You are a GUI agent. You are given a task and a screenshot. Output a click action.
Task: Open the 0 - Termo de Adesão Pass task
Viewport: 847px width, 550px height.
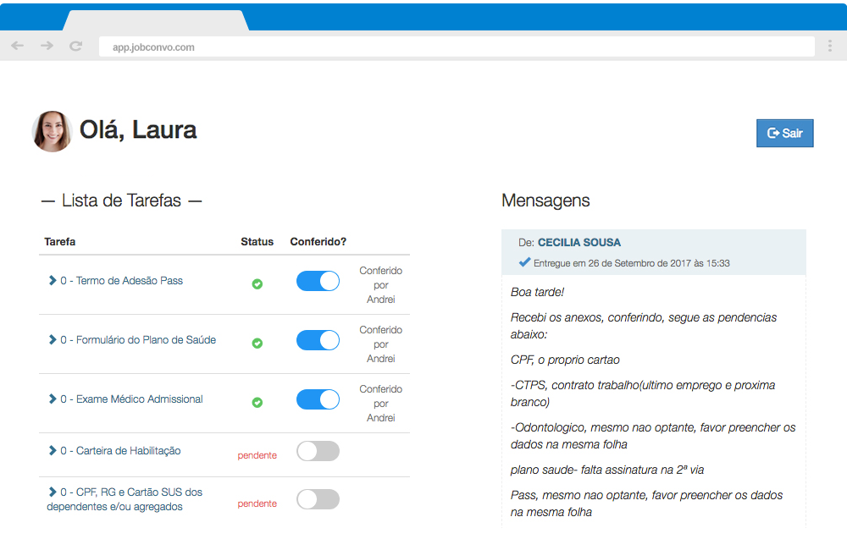121,281
